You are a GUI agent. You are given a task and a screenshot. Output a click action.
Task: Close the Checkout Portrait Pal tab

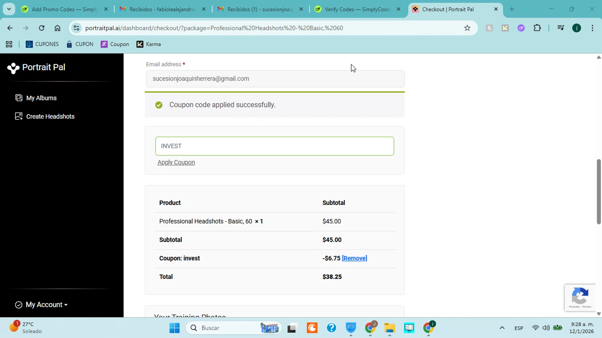pos(496,9)
